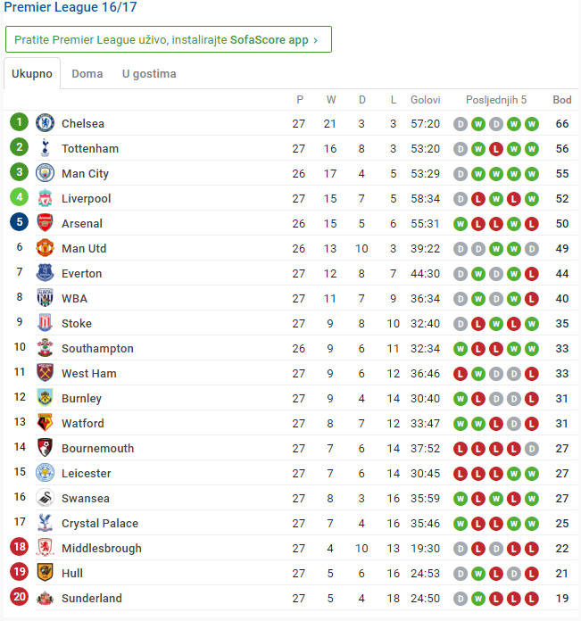Click the Liverpool club crest icon
581x621 pixels.
(45, 198)
